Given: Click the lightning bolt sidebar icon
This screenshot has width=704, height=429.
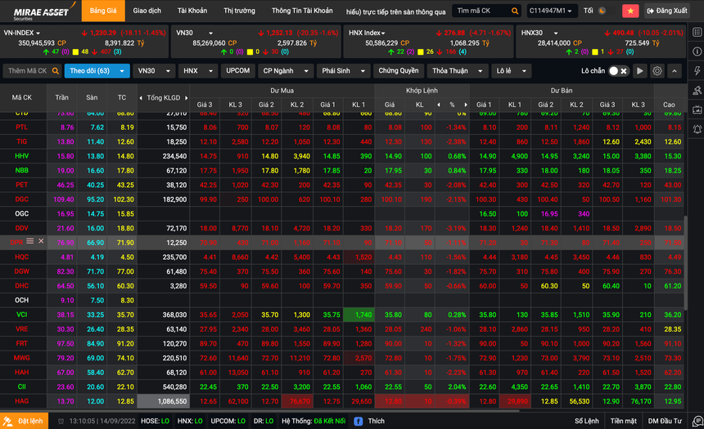Looking at the screenshot, I should [696, 70].
